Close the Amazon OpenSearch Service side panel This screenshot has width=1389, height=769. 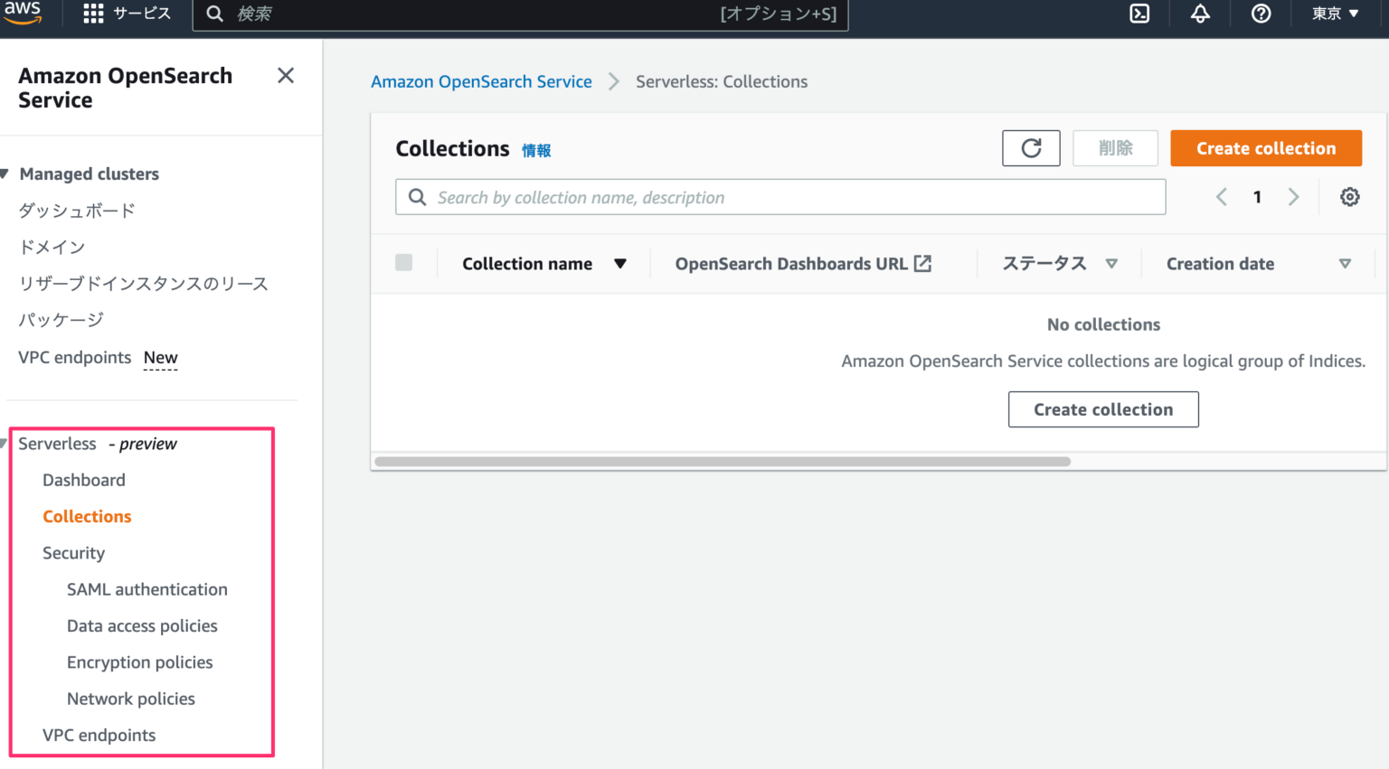[x=286, y=75]
